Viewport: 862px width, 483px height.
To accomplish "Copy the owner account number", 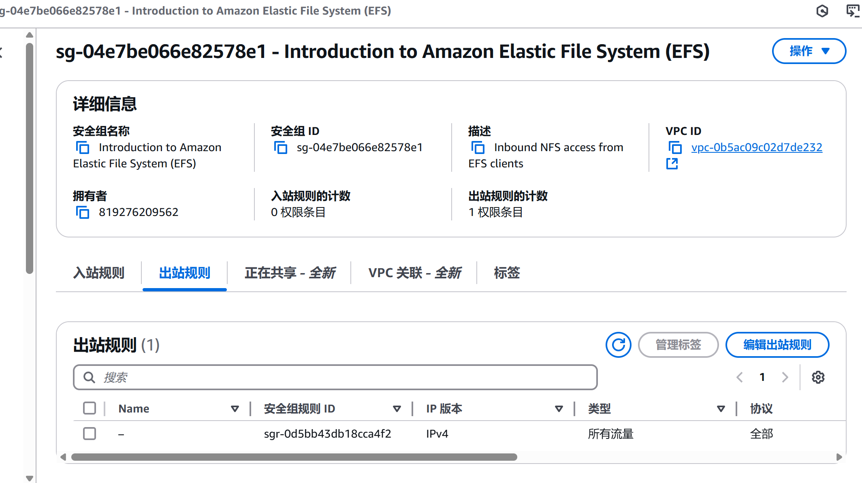I will pyautogui.click(x=83, y=212).
